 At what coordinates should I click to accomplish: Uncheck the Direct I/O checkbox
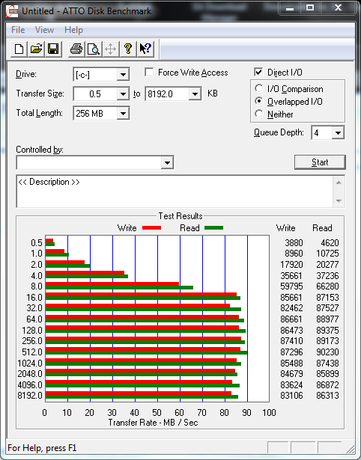point(258,72)
